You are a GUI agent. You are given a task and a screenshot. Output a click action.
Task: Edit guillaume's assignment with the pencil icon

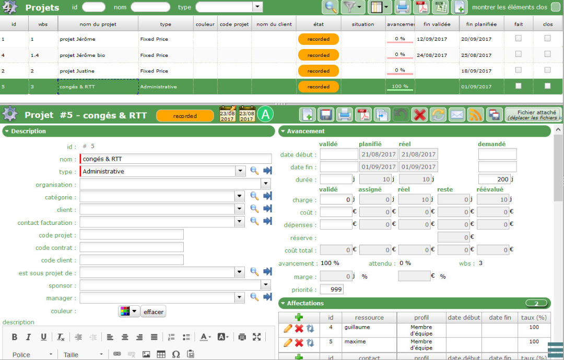pyautogui.click(x=288, y=328)
